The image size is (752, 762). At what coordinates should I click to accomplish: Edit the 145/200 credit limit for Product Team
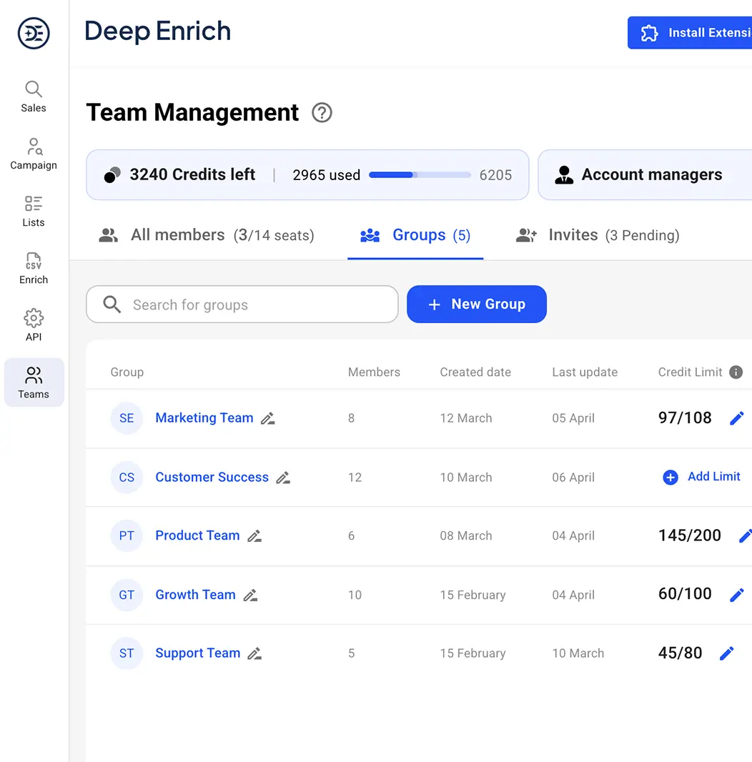click(x=746, y=536)
